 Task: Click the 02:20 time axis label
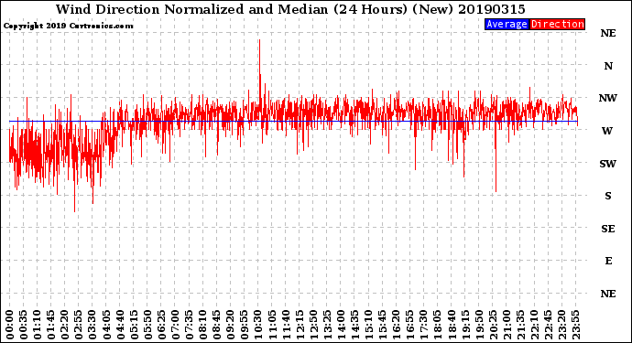[x=65, y=325]
